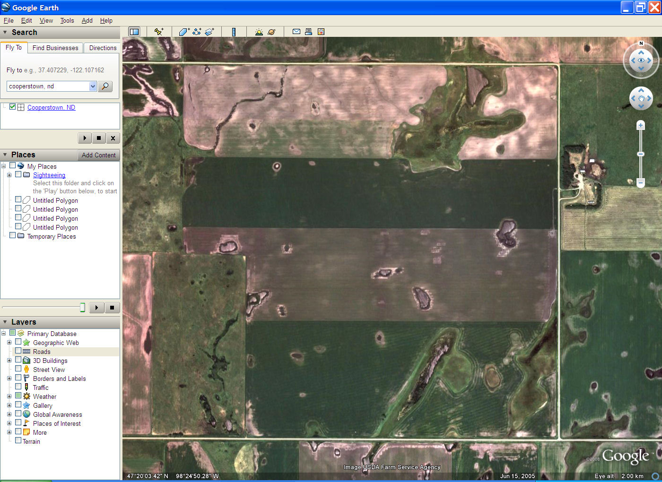
Task: Play the search results tour
Action: point(85,138)
